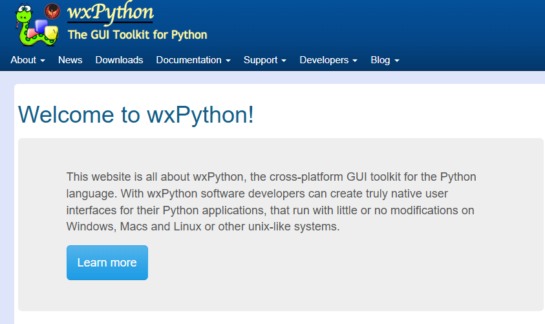The image size is (545, 324).
Task: Click the 'Welcome to wxPython!' heading
Action: 136,115
